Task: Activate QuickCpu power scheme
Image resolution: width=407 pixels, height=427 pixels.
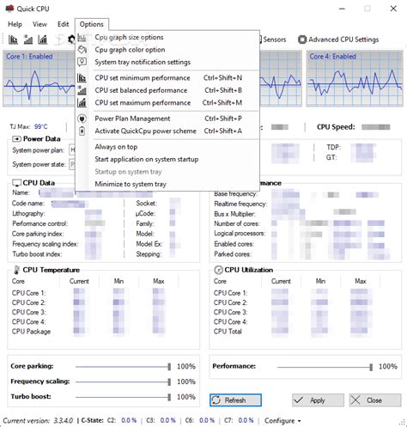Action: [x=167, y=131]
